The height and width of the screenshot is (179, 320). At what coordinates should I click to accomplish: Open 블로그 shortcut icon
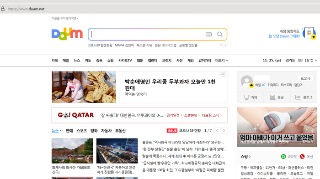point(304,97)
